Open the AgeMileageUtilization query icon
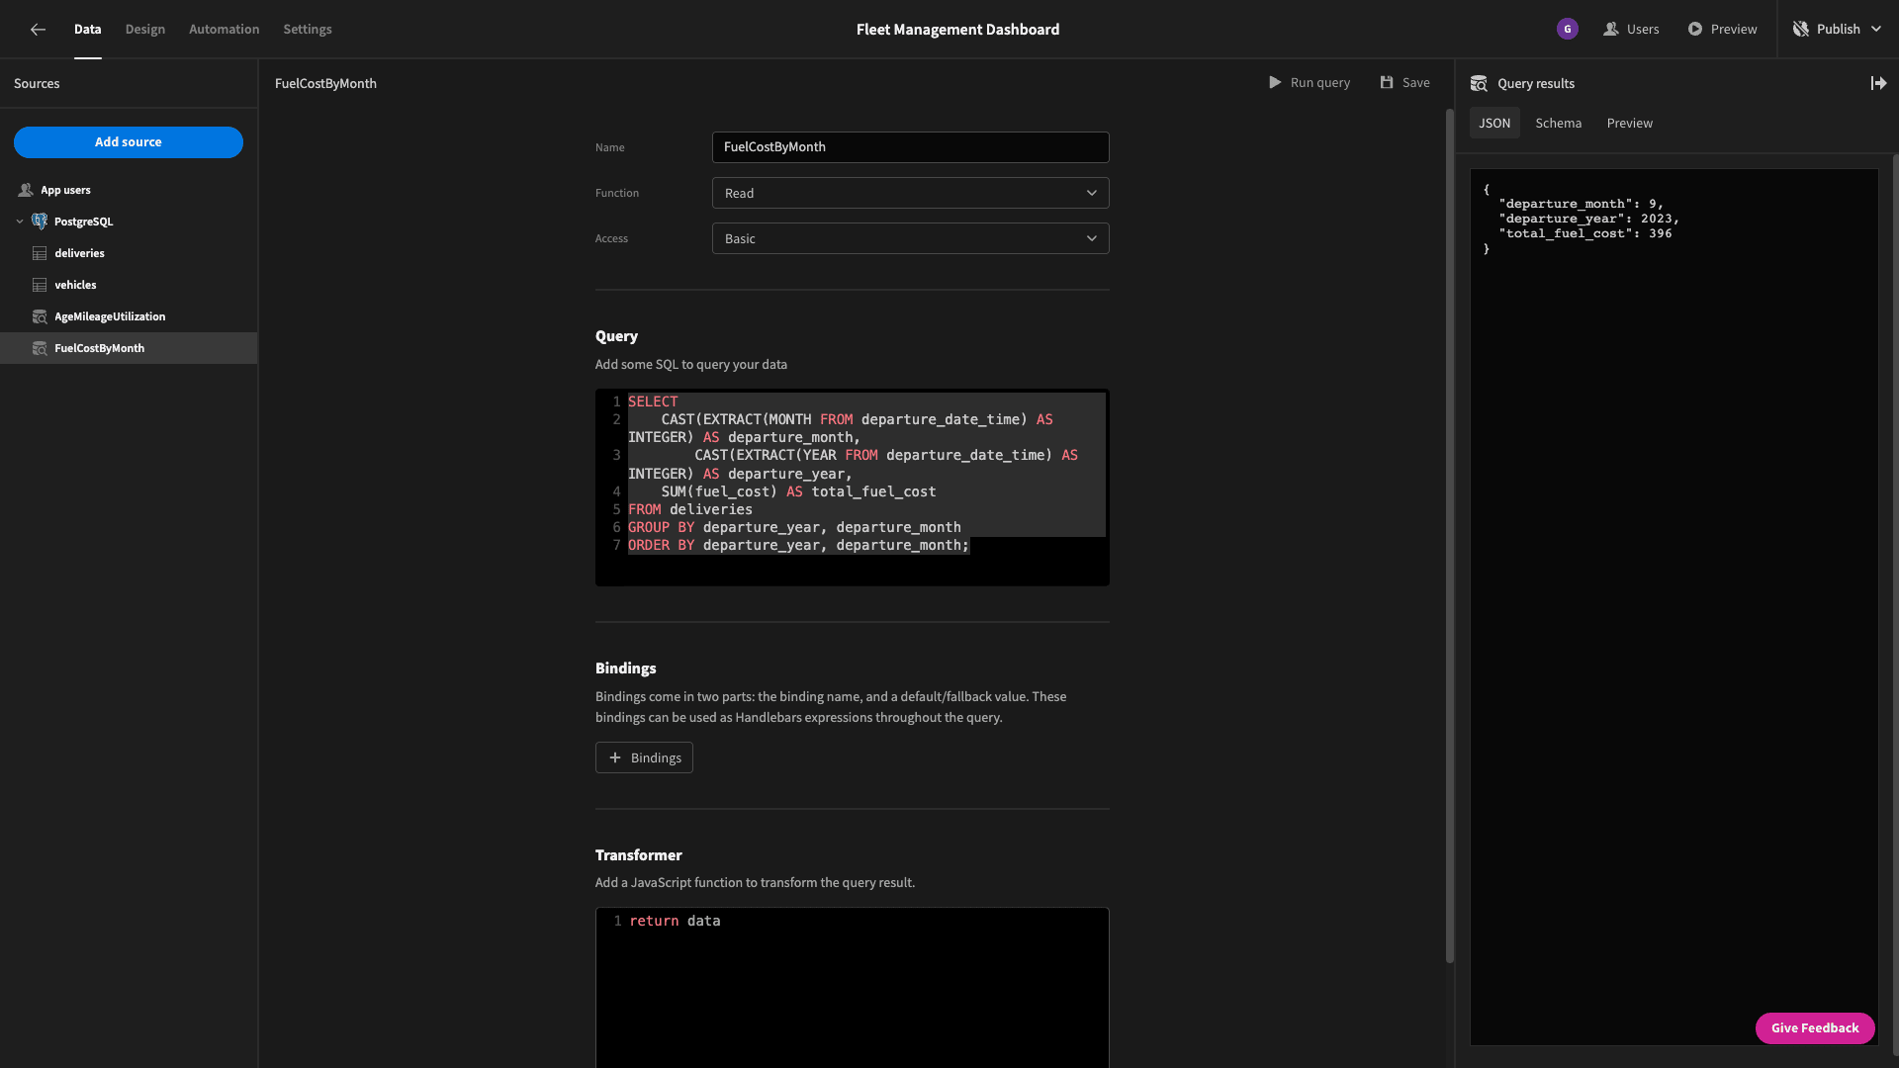This screenshot has width=1899, height=1068. (40, 316)
